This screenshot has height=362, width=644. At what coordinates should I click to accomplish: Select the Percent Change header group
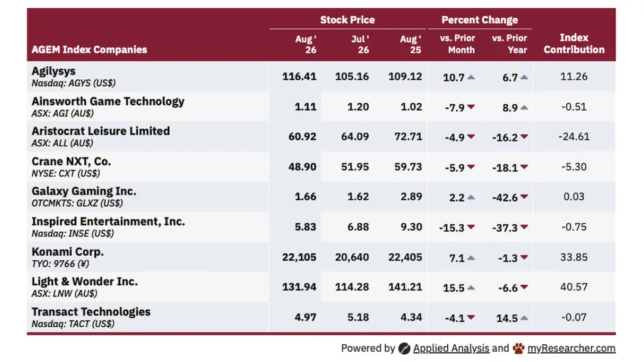[479, 19]
